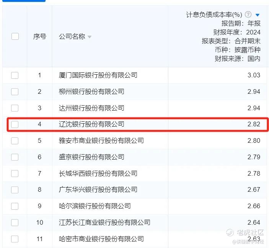Click the 币种：披露币种 header line
Viewport: 269px width, 248px height.
coord(238,50)
